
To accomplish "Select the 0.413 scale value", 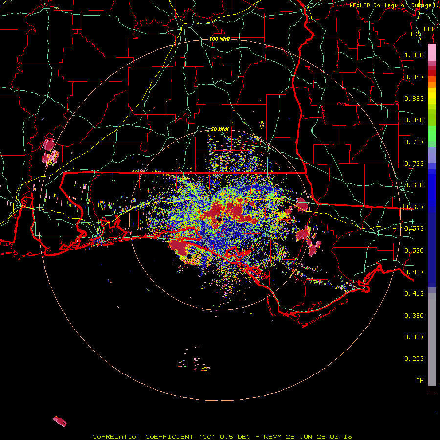I will click(414, 294).
